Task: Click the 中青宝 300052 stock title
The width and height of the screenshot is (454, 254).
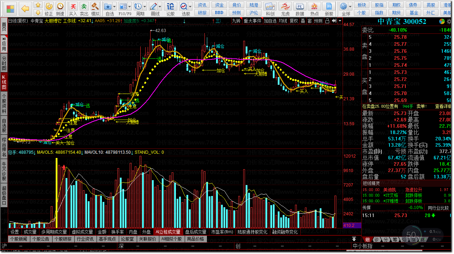Action: pos(402,21)
